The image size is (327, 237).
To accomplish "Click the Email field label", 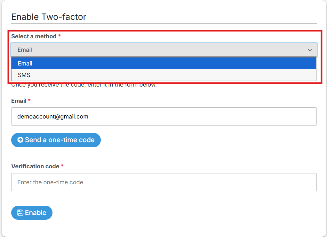I will 19,101.
